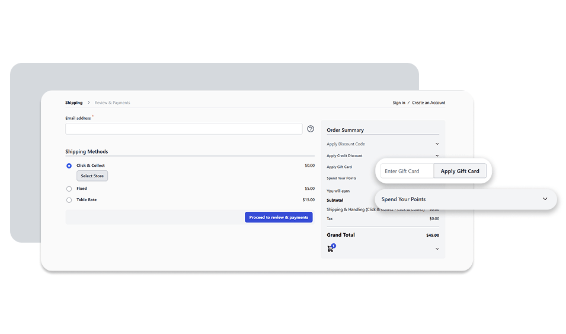Click Proceed to review & payments
The width and height of the screenshot is (566, 334).
[x=279, y=217]
